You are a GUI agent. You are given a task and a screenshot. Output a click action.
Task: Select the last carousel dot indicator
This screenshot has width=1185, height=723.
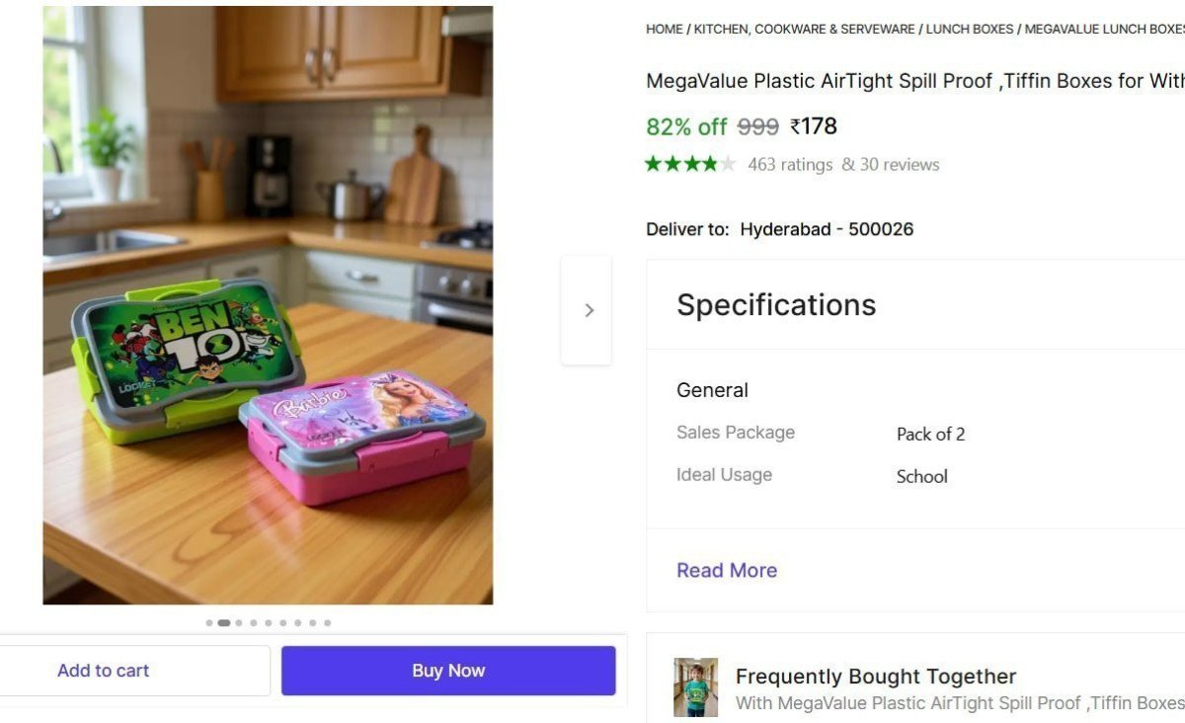[x=328, y=623]
